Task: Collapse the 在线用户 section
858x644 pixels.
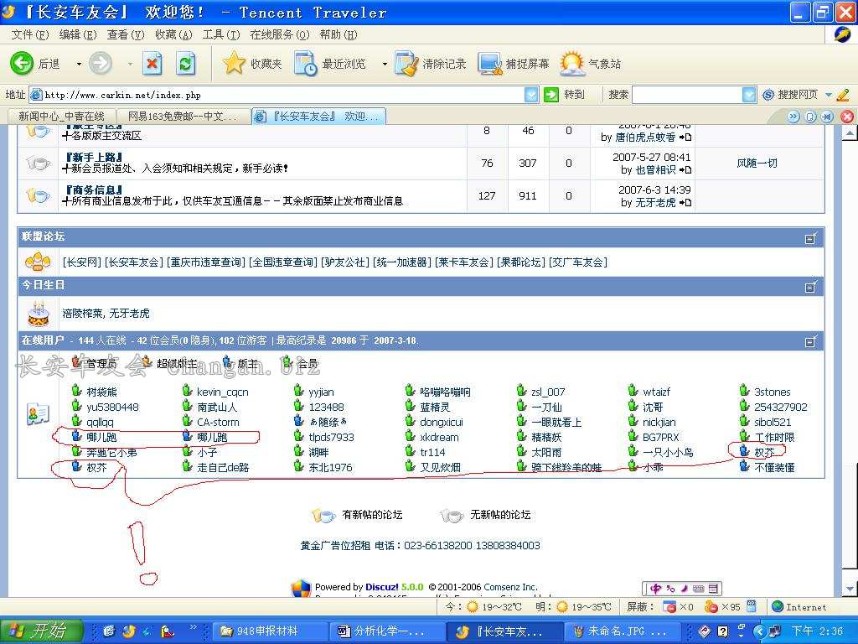Action: 811,341
